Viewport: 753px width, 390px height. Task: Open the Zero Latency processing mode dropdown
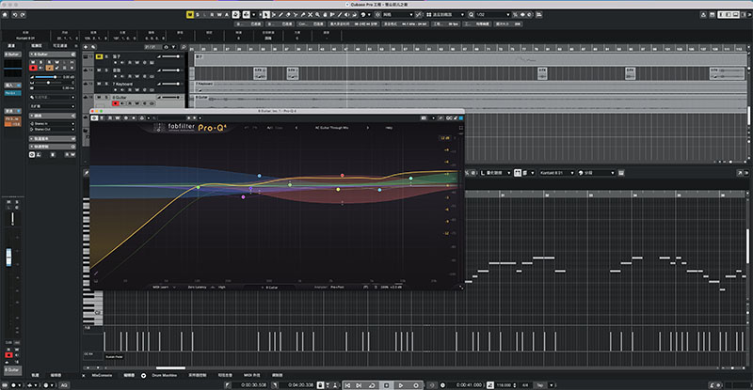click(x=198, y=287)
